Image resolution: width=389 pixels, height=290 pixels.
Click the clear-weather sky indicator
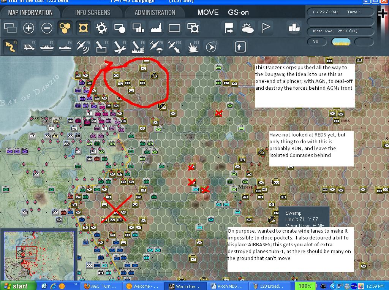click(341, 42)
